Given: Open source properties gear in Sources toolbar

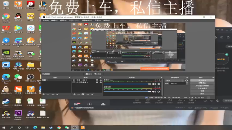Looking at the screenshot, I should click(83, 94).
